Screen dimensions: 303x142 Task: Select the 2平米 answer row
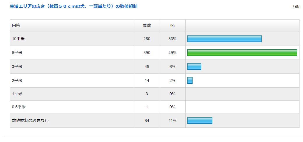(17, 80)
